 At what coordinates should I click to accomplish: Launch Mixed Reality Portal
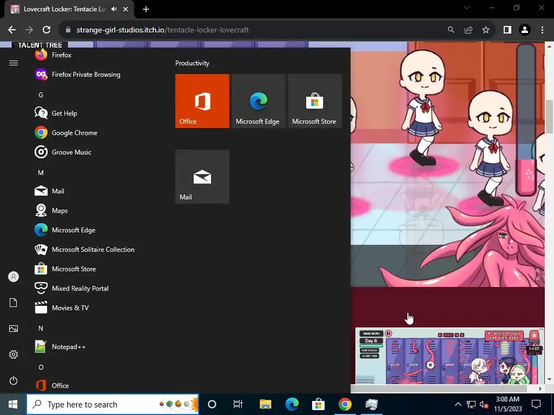(x=72, y=289)
